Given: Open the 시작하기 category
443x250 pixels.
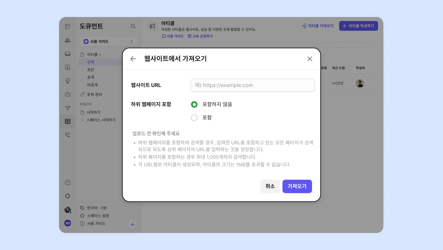Looking at the screenshot, I should coord(93,112).
